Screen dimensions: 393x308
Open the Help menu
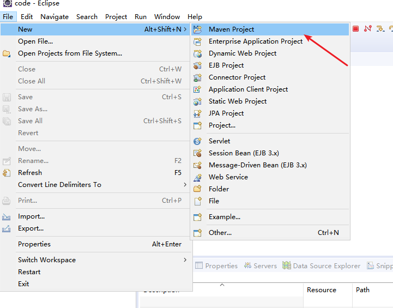[x=195, y=17]
